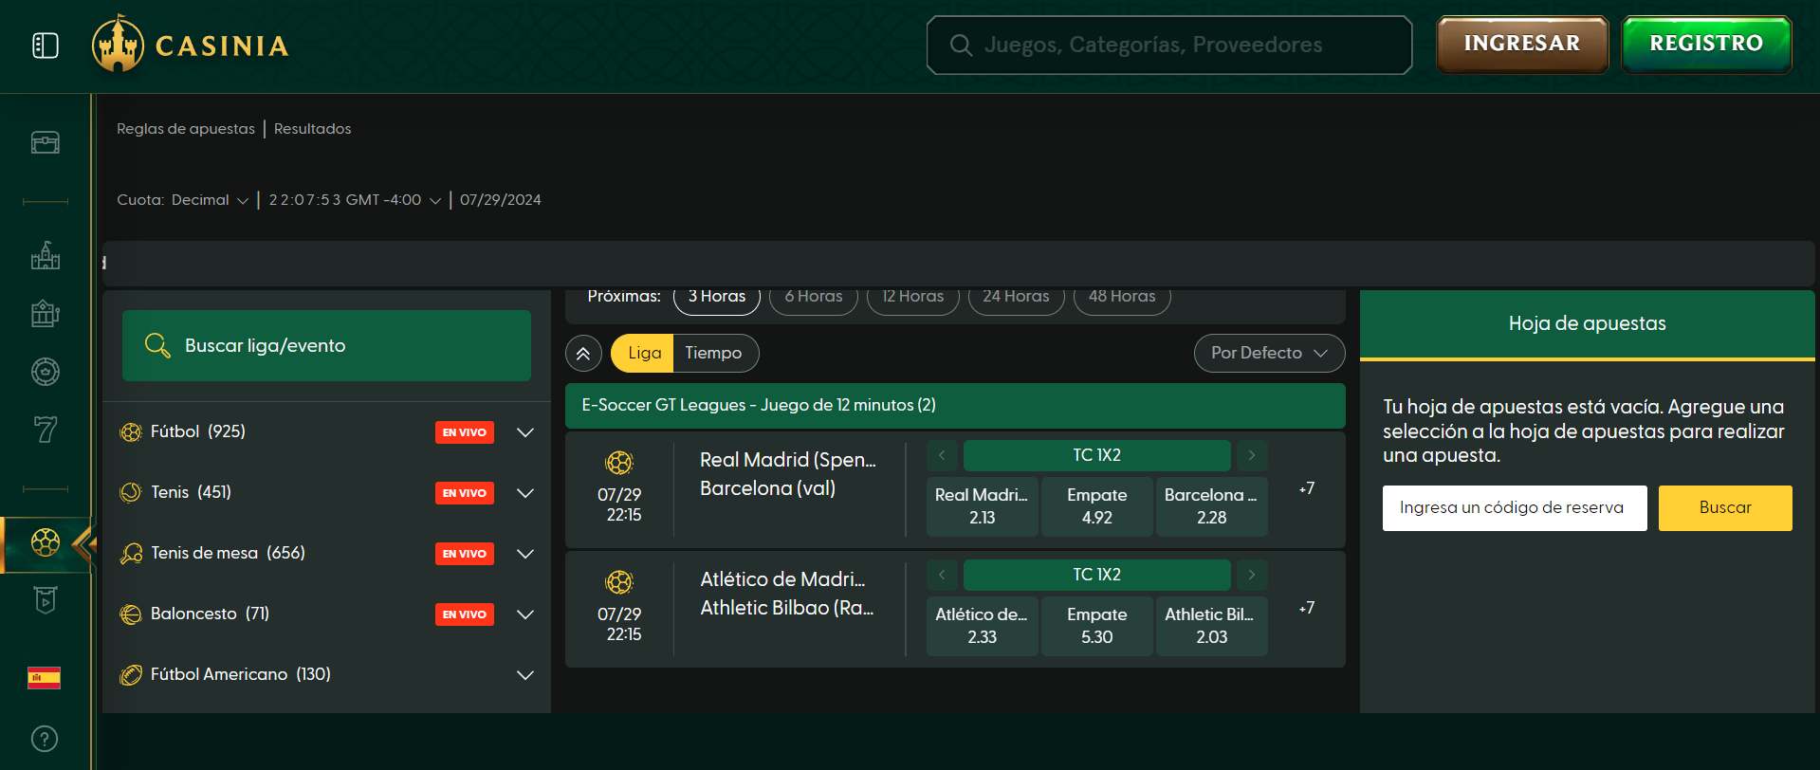Click the Buscar liga/evento search box
Viewport: 1820px width, 770px height.
[326, 345]
